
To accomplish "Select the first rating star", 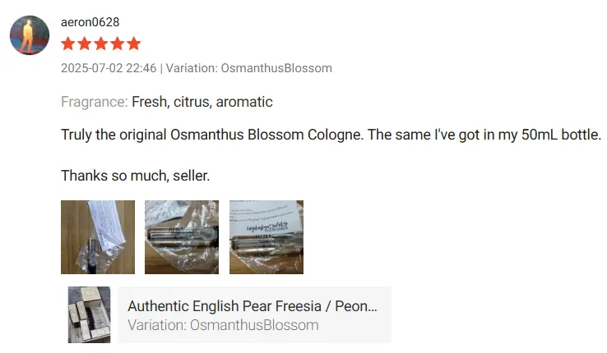I will pyautogui.click(x=67, y=44).
